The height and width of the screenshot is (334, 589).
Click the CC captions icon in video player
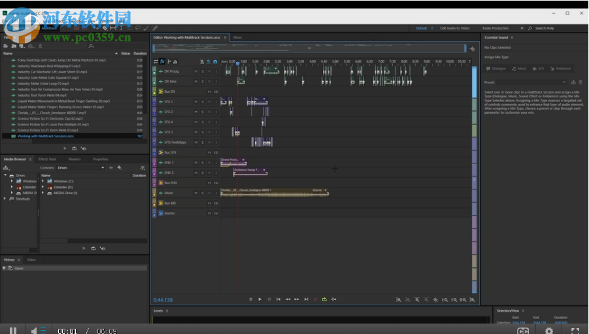point(523,331)
